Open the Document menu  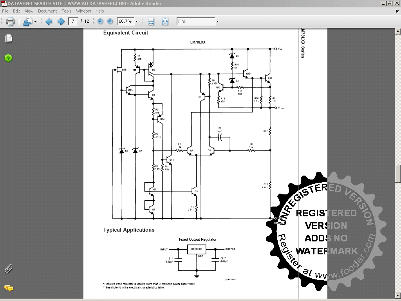click(x=47, y=11)
